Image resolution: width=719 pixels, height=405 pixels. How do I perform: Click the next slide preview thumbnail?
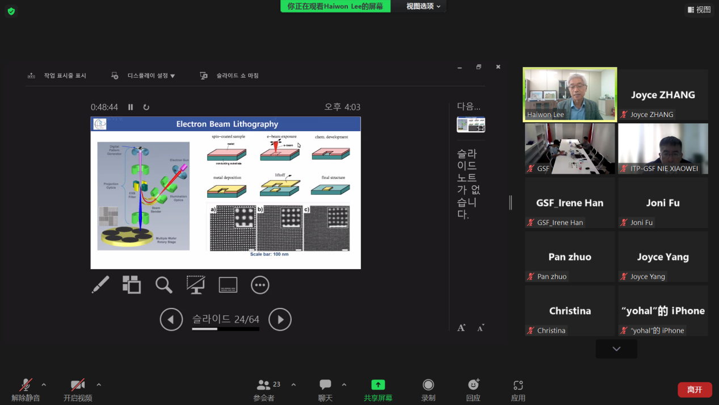click(471, 124)
